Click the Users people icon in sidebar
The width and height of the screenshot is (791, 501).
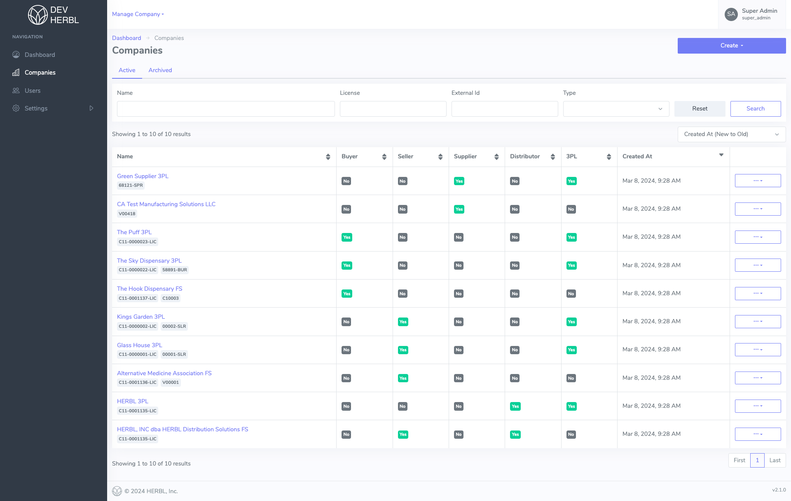[16, 90]
